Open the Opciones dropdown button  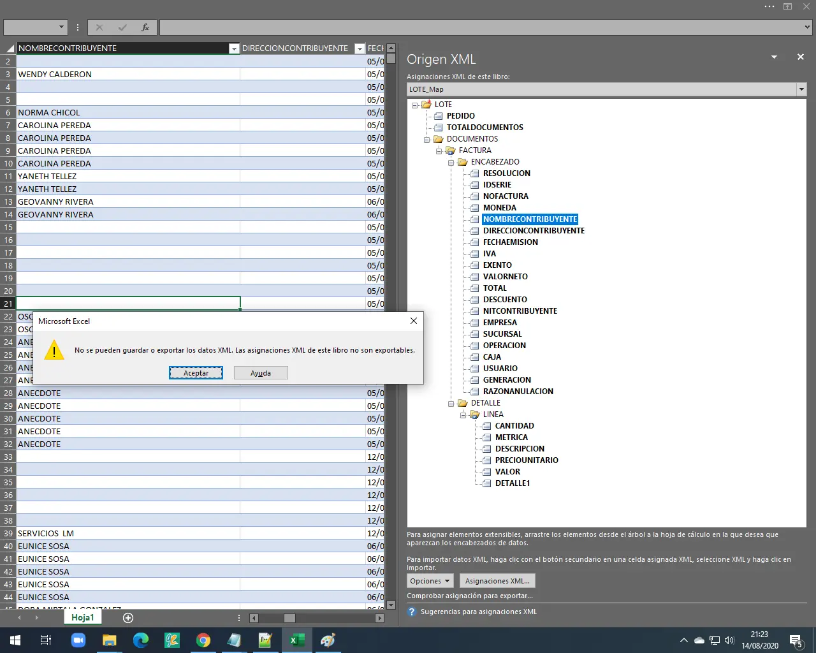[431, 581]
